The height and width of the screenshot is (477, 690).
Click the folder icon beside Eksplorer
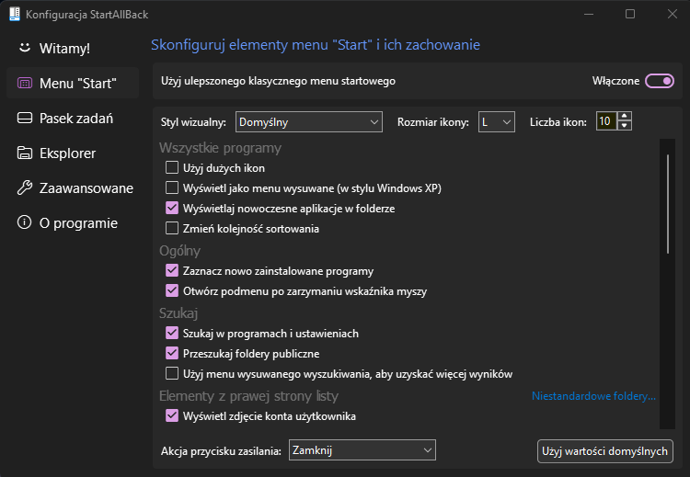click(x=25, y=153)
